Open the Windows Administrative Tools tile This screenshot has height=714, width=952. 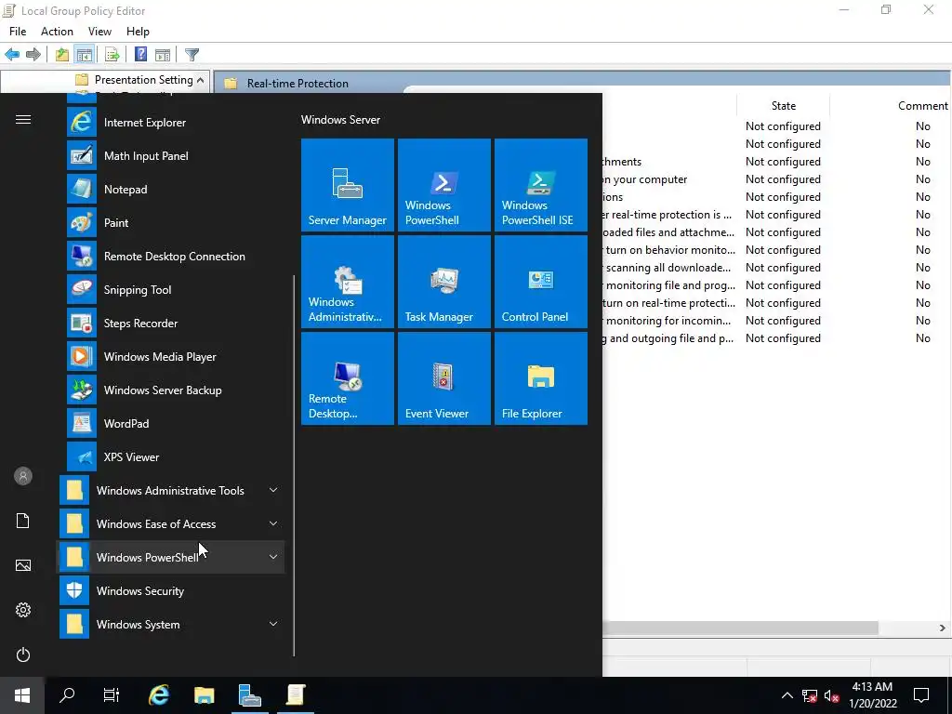(x=348, y=281)
